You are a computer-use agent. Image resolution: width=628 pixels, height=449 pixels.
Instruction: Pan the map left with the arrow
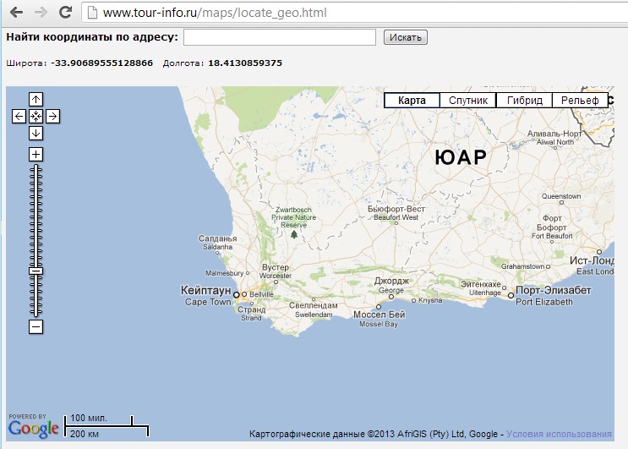(19, 116)
